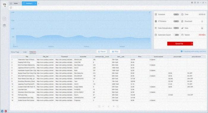
Task: Click the blue circle icon at bottom-left corner
Action: coord(2,111)
